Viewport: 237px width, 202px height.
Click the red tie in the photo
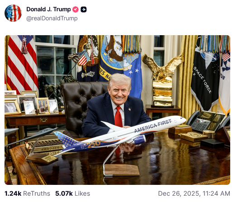click(x=118, y=117)
